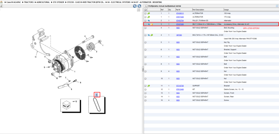Click green arrow on ALTERNATOR 175 Amp row
This screenshot has width=279, height=134.
(x=149, y=17)
